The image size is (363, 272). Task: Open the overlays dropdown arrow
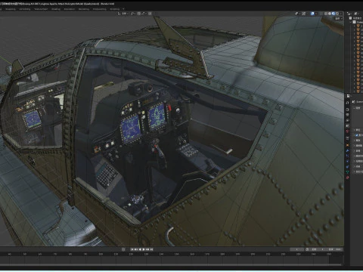pos(316,14)
